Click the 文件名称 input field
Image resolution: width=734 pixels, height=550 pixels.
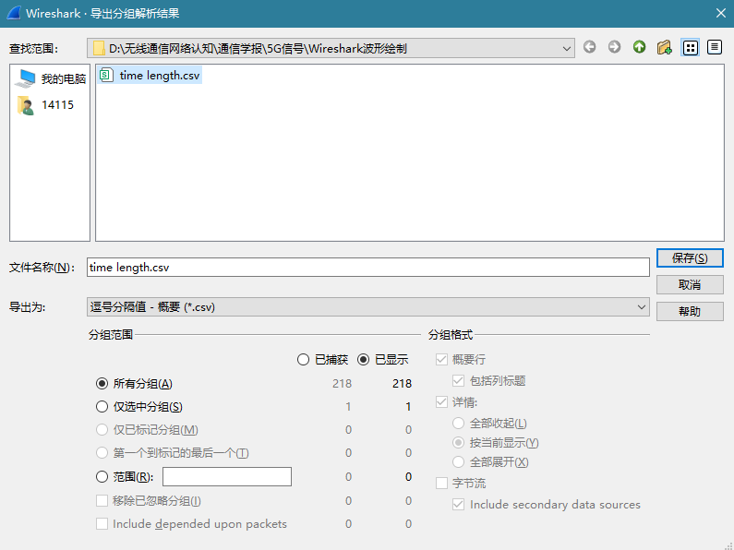[x=368, y=268]
